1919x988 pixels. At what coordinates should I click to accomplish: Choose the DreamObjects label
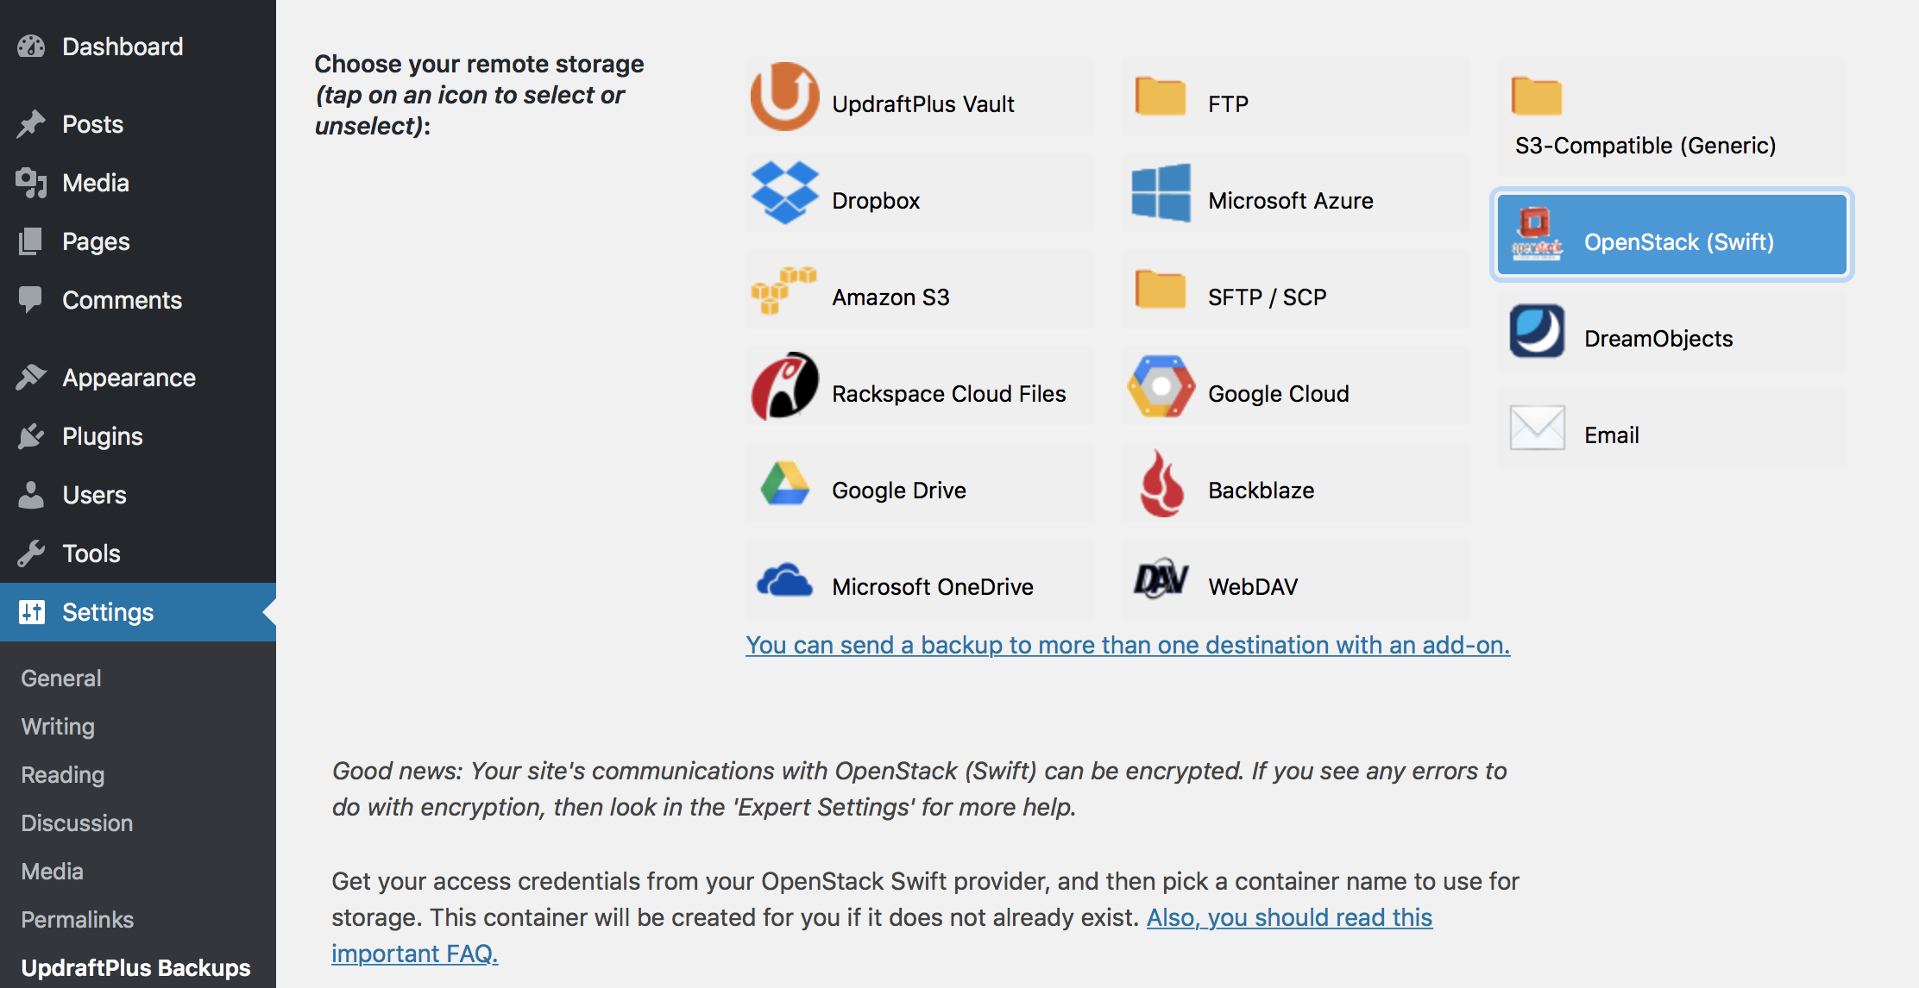(x=1658, y=339)
